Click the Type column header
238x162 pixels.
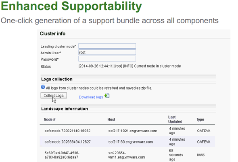pos(200,119)
